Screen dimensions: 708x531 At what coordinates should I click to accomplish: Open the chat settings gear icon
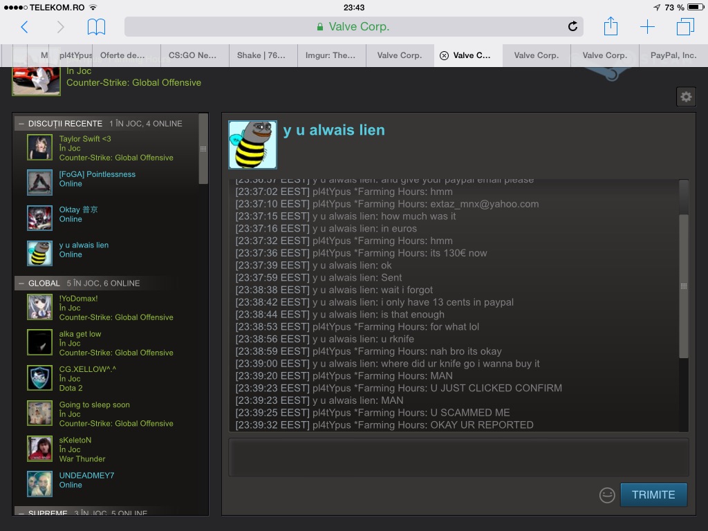(x=686, y=97)
